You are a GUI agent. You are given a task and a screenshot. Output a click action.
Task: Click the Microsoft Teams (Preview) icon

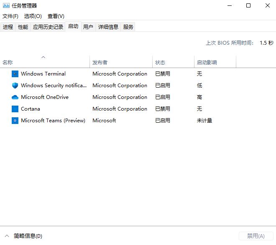pos(15,121)
